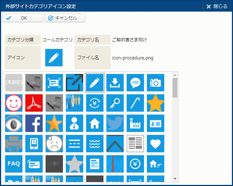Select the factory building icon
This screenshot has width=233, height=186.
[x=135, y=123]
